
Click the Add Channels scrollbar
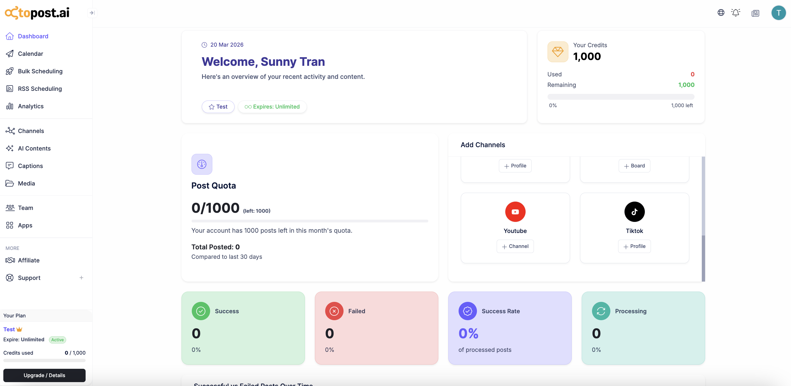point(703,219)
